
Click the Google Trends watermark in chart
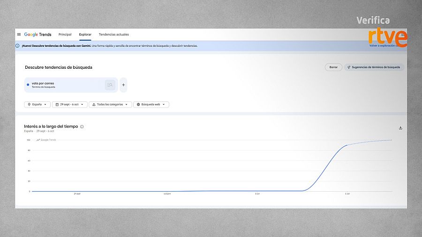46,140
